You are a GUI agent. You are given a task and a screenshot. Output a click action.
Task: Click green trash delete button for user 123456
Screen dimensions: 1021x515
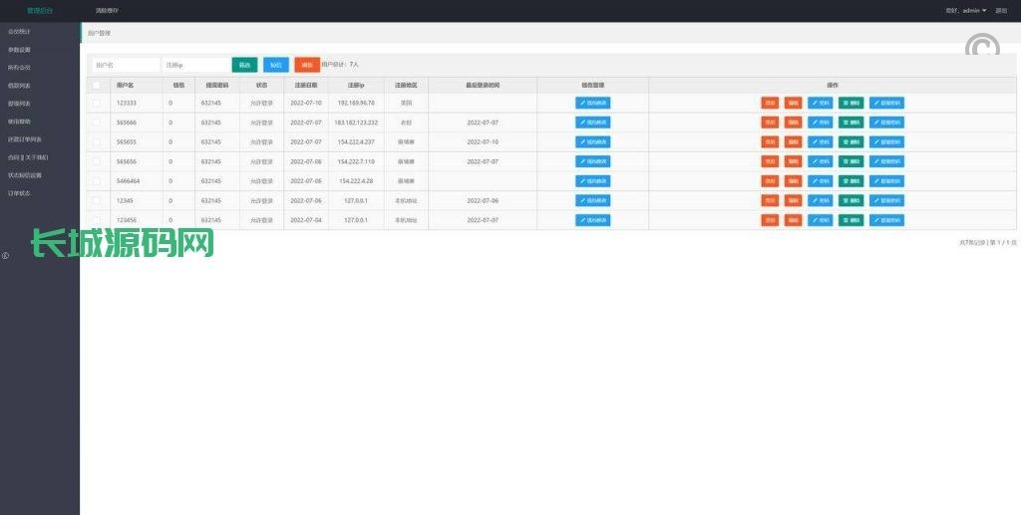coord(851,220)
